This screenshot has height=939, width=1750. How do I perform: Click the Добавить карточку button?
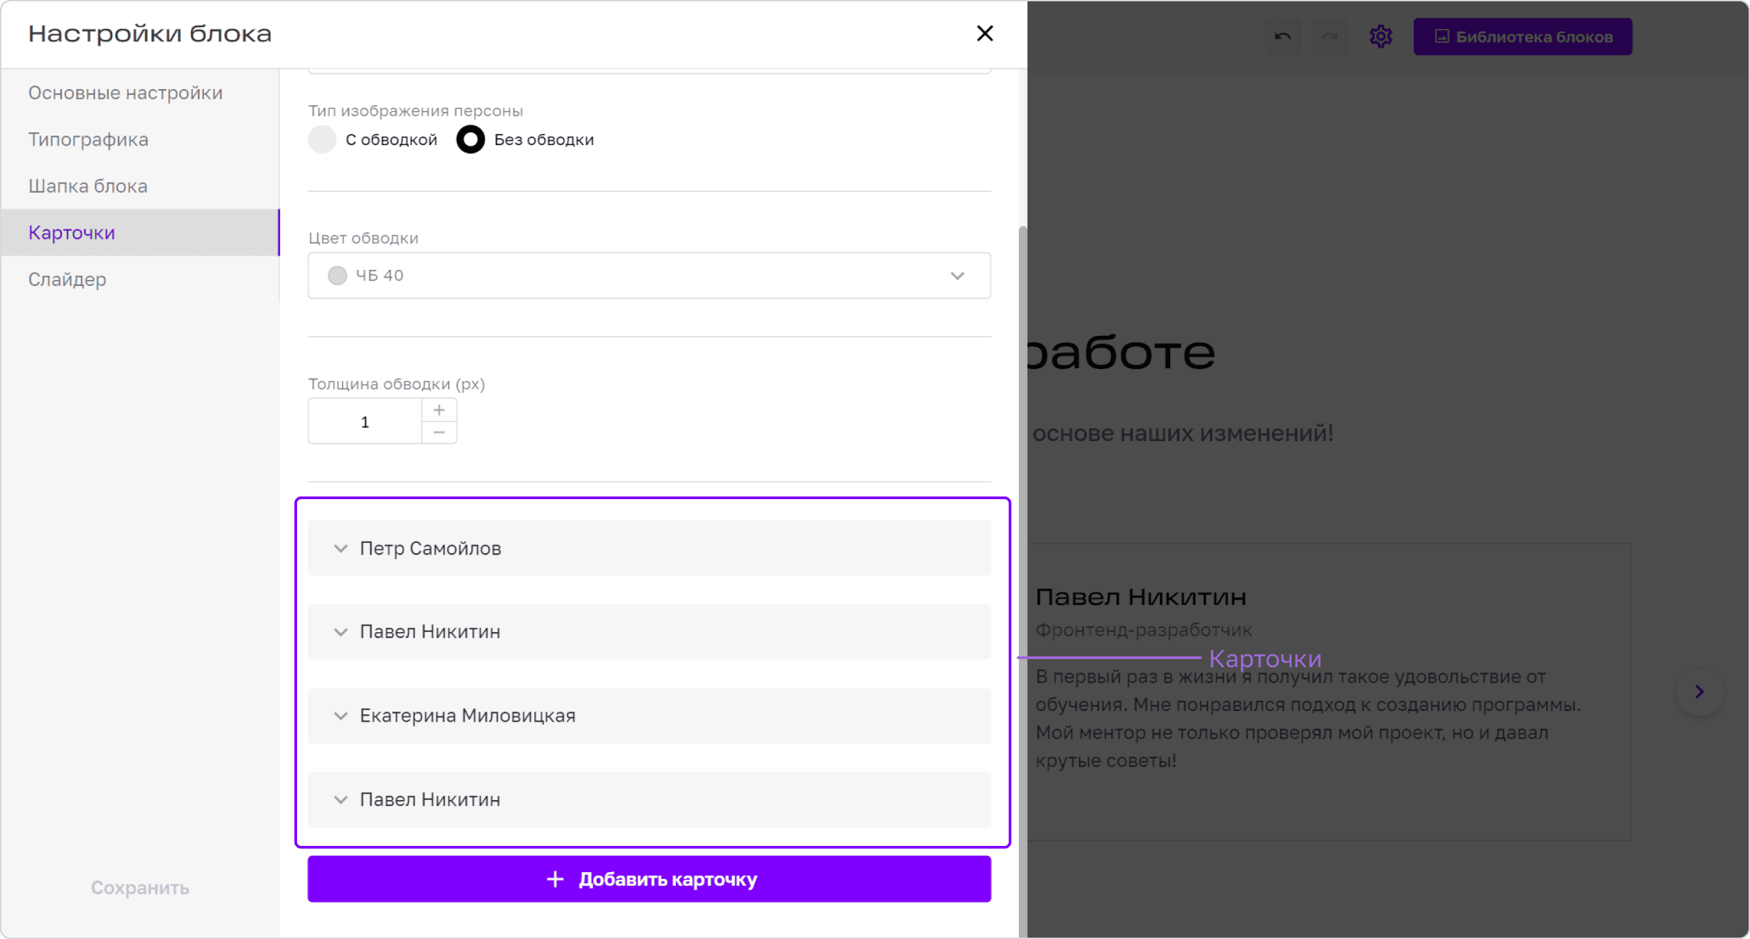point(649,878)
